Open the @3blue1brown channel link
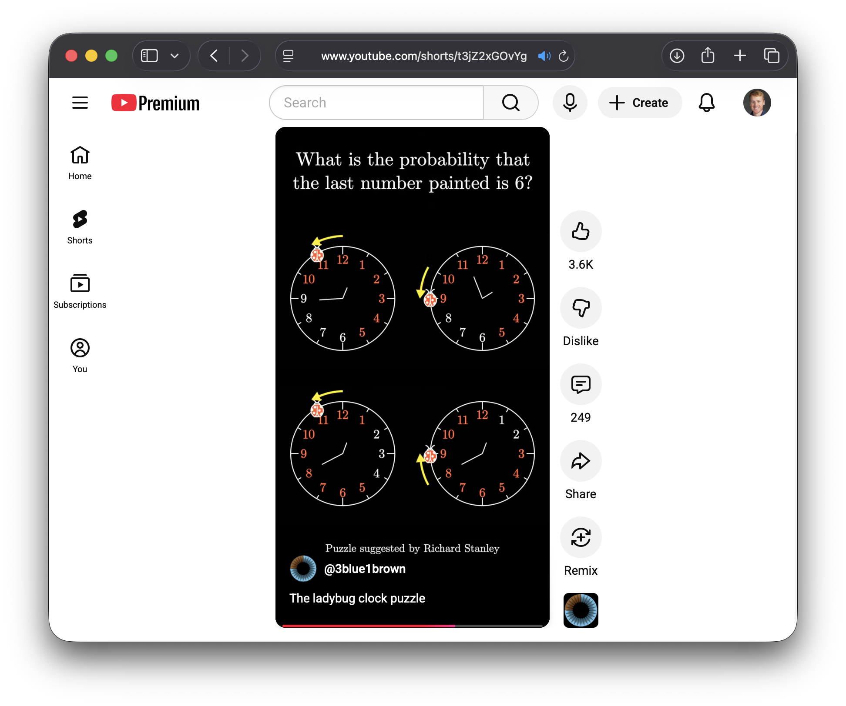Viewport: 846px width, 706px height. [x=365, y=569]
